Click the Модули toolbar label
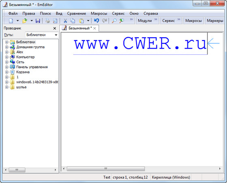Viewport: 227px width, 183px height. click(x=145, y=21)
